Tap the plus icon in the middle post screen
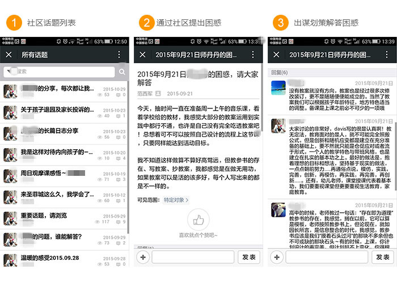 [x=142, y=257]
